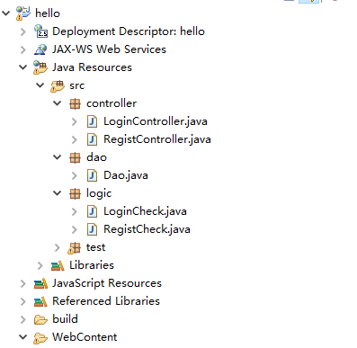Expand Libraries under Java Resources
357x348 pixels.
[40, 265]
